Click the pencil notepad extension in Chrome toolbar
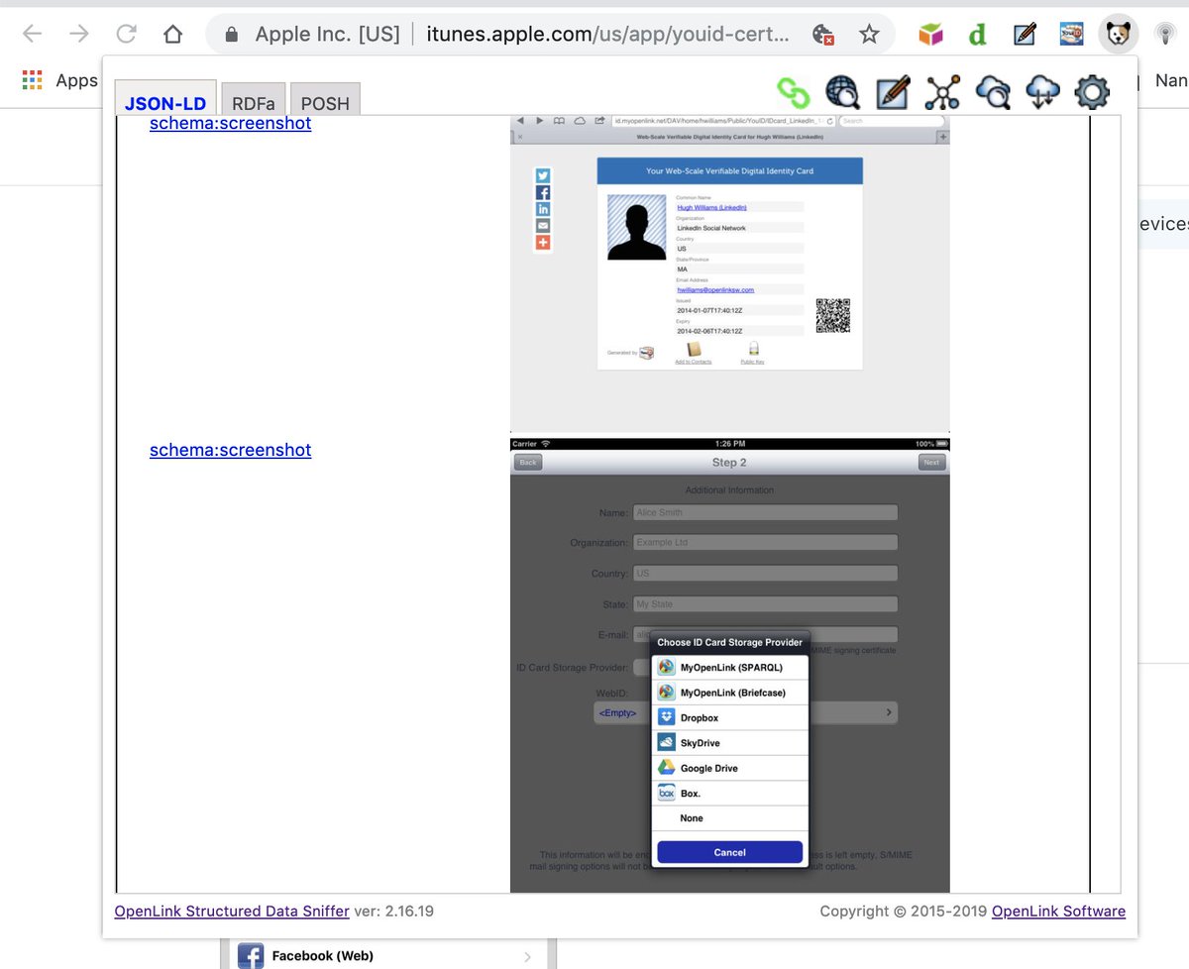Screen dimensions: 1189x969 pos(1025,35)
